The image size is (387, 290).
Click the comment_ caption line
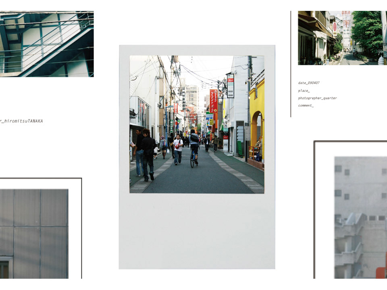click(306, 106)
